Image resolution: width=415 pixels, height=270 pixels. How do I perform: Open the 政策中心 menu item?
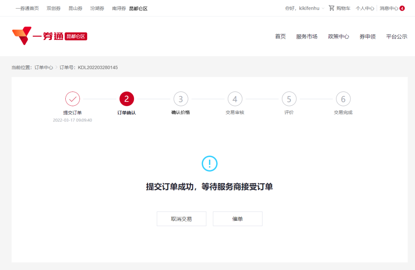(x=339, y=36)
